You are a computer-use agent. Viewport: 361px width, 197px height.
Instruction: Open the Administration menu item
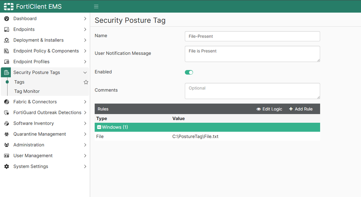(29, 145)
